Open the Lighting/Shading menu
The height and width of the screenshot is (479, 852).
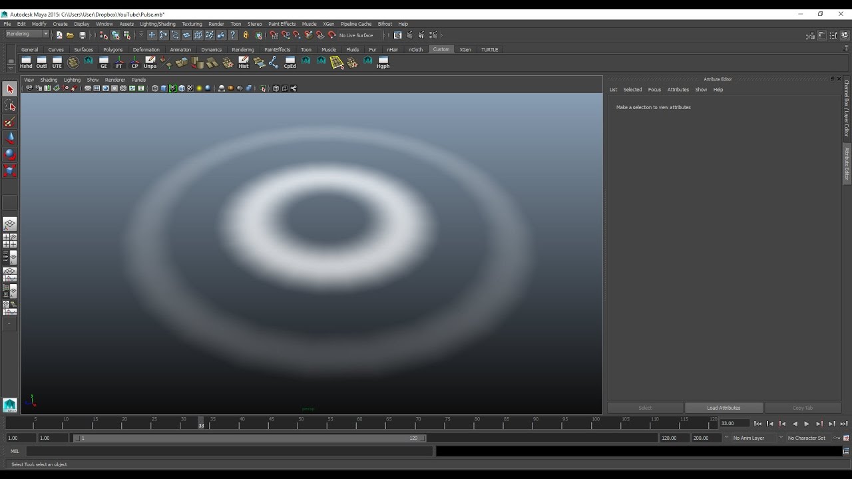tap(158, 24)
